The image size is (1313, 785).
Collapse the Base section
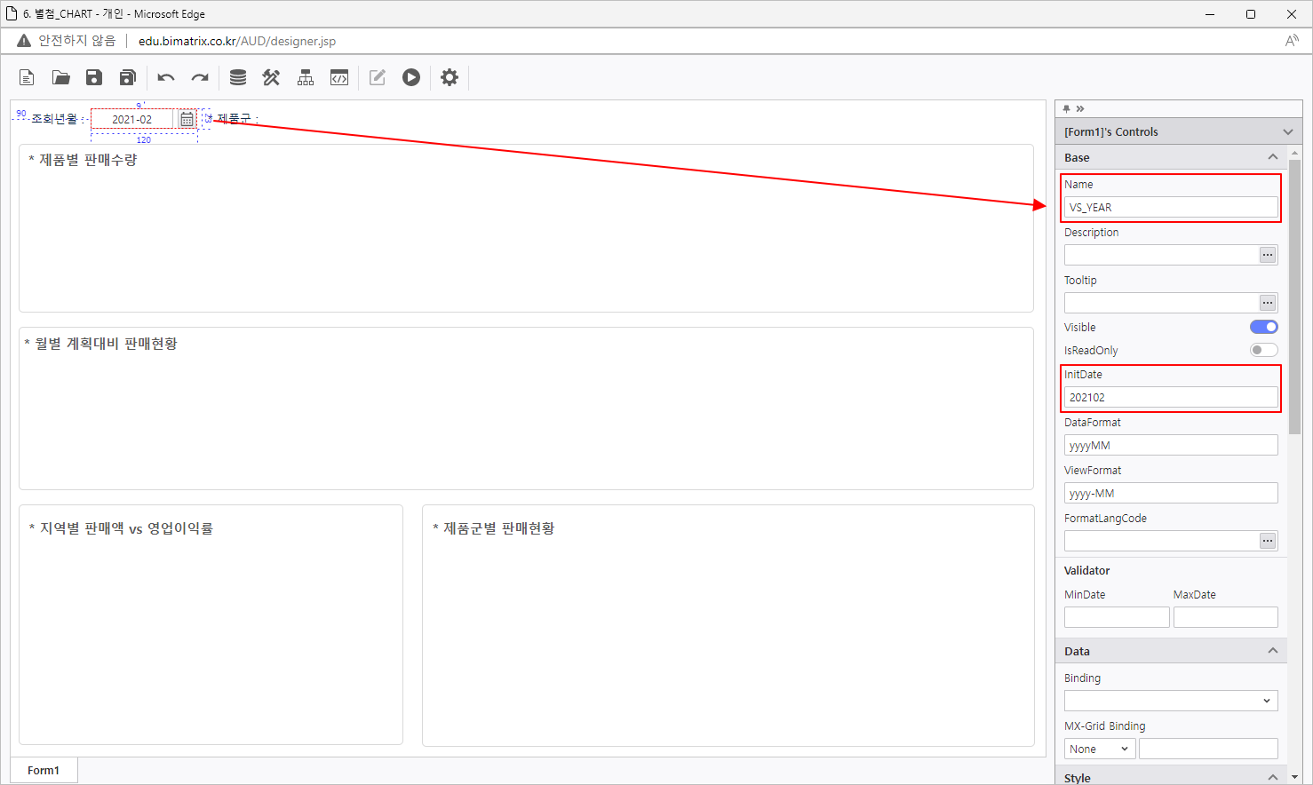1273,157
